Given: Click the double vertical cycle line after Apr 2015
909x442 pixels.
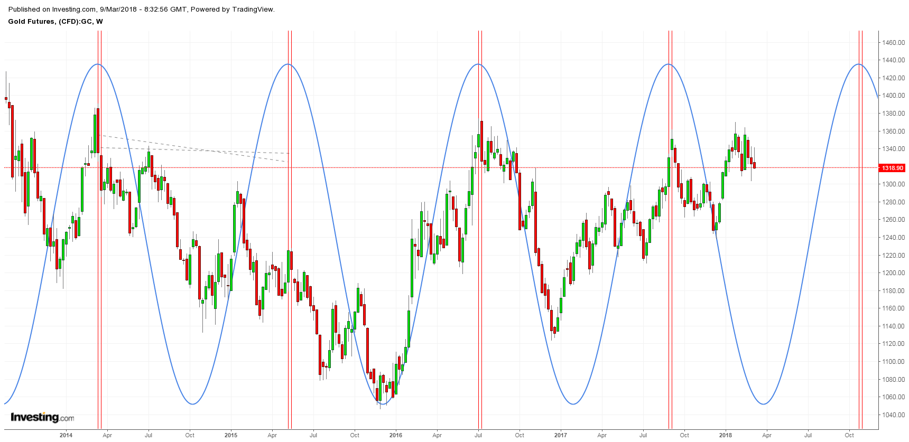Looking at the screenshot, I should [290, 230].
